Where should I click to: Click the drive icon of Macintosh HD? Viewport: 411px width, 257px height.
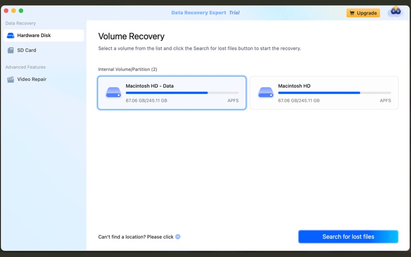coord(266,93)
